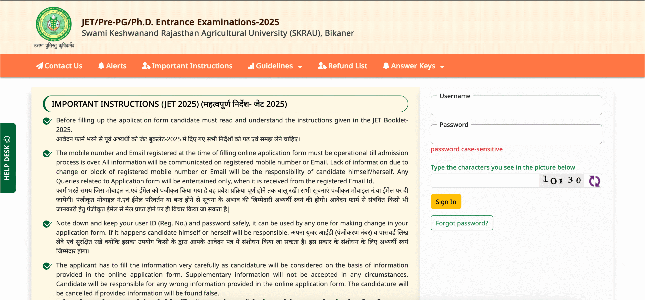
Task: Click the Forgot password? link
Action: tap(462, 223)
